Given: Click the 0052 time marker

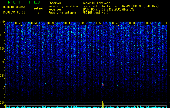Looking at the screenshot, I should click(34, 23).
